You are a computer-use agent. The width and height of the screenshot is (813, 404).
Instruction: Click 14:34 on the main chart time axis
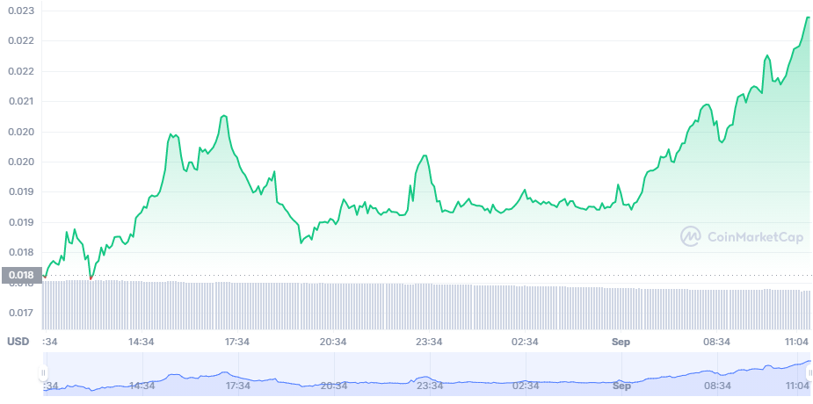click(x=142, y=342)
